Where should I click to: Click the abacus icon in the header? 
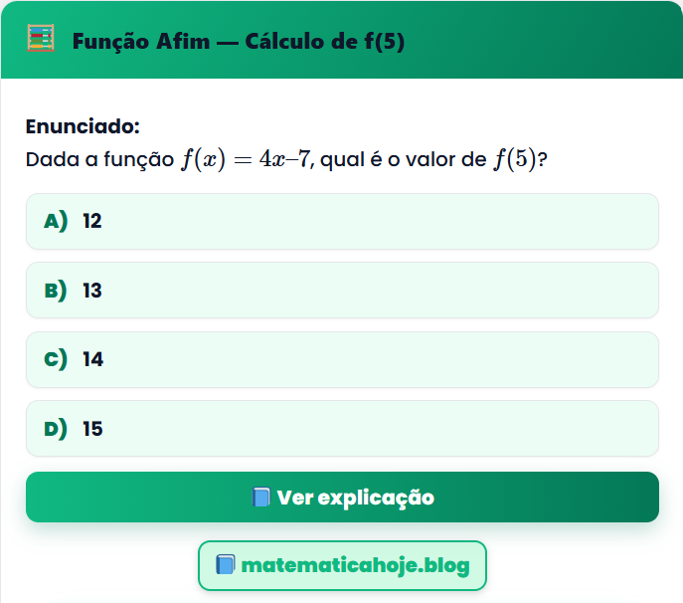pos(41,41)
